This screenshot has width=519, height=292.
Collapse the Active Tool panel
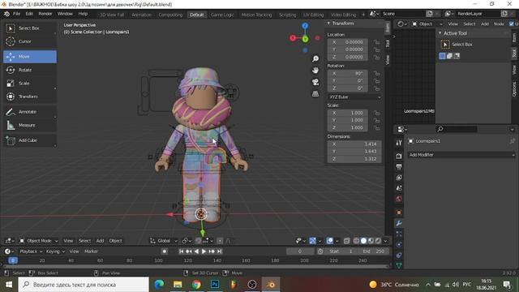coord(440,33)
